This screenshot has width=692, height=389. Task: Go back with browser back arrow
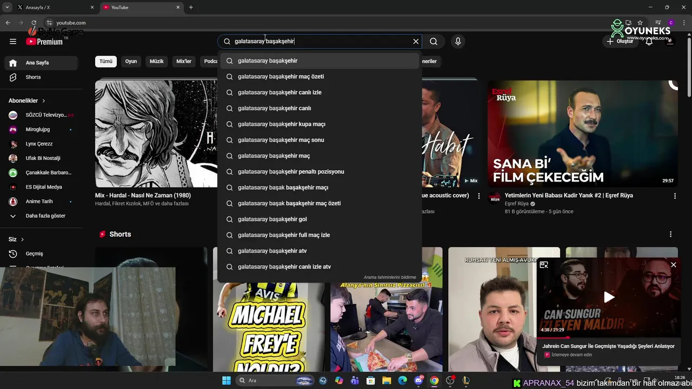point(8,23)
